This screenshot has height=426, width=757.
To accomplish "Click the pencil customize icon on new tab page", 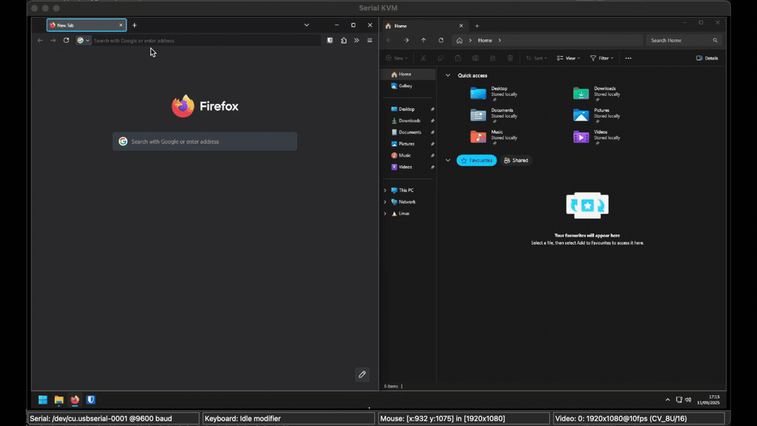I will pyautogui.click(x=362, y=374).
